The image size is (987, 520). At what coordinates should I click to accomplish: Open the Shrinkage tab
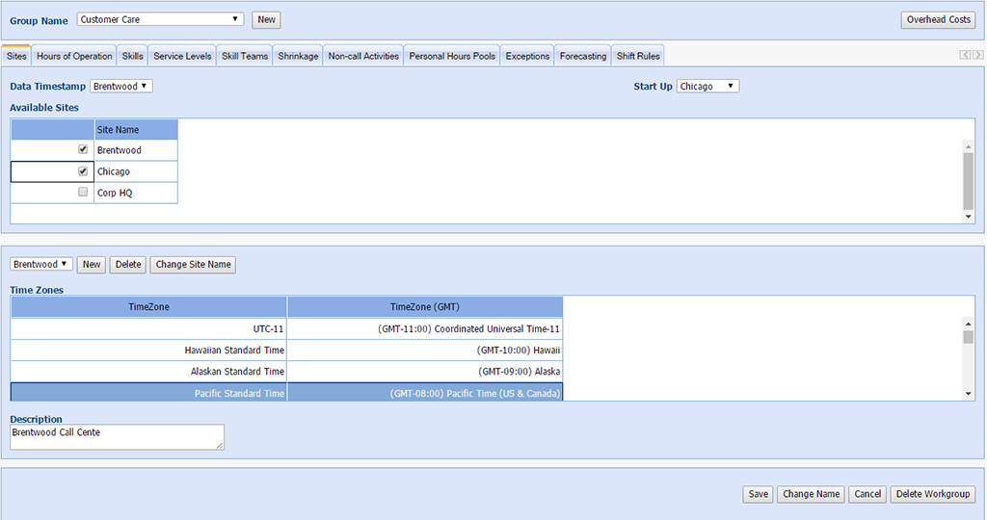(x=298, y=56)
